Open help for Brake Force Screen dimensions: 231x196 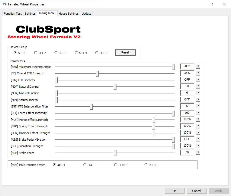click(198, 153)
